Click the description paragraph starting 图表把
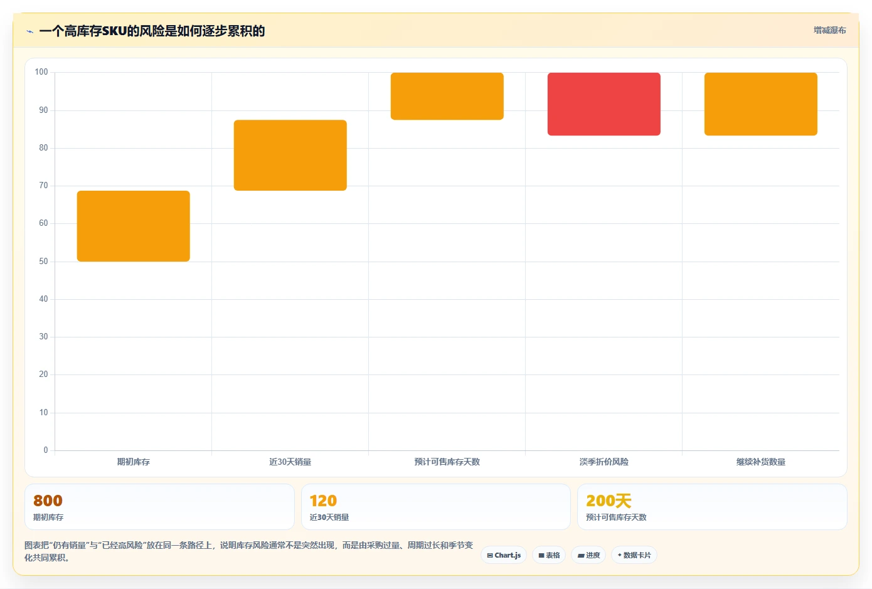This screenshot has width=872, height=589. [249, 551]
